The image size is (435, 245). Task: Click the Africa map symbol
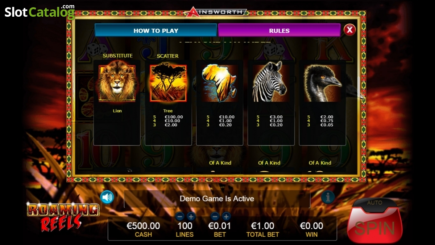click(220, 83)
